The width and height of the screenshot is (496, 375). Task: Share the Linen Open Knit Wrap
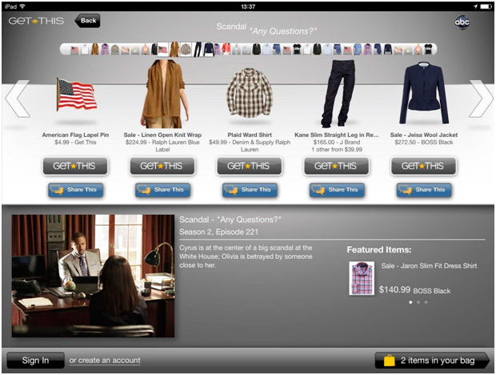pos(162,190)
